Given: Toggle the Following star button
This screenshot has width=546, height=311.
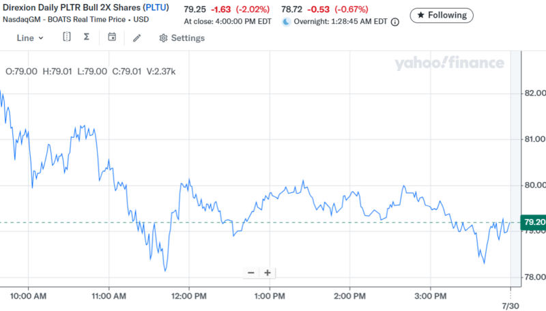Looking at the screenshot, I should (x=442, y=15).
